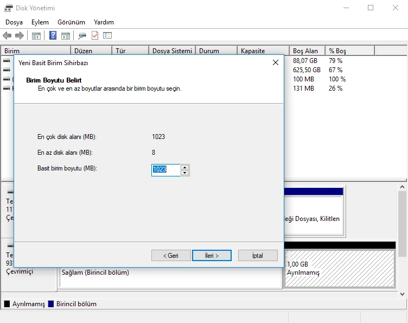Sort by Düzen column header
Viewport: 408px width, 323px height.
[91, 50]
